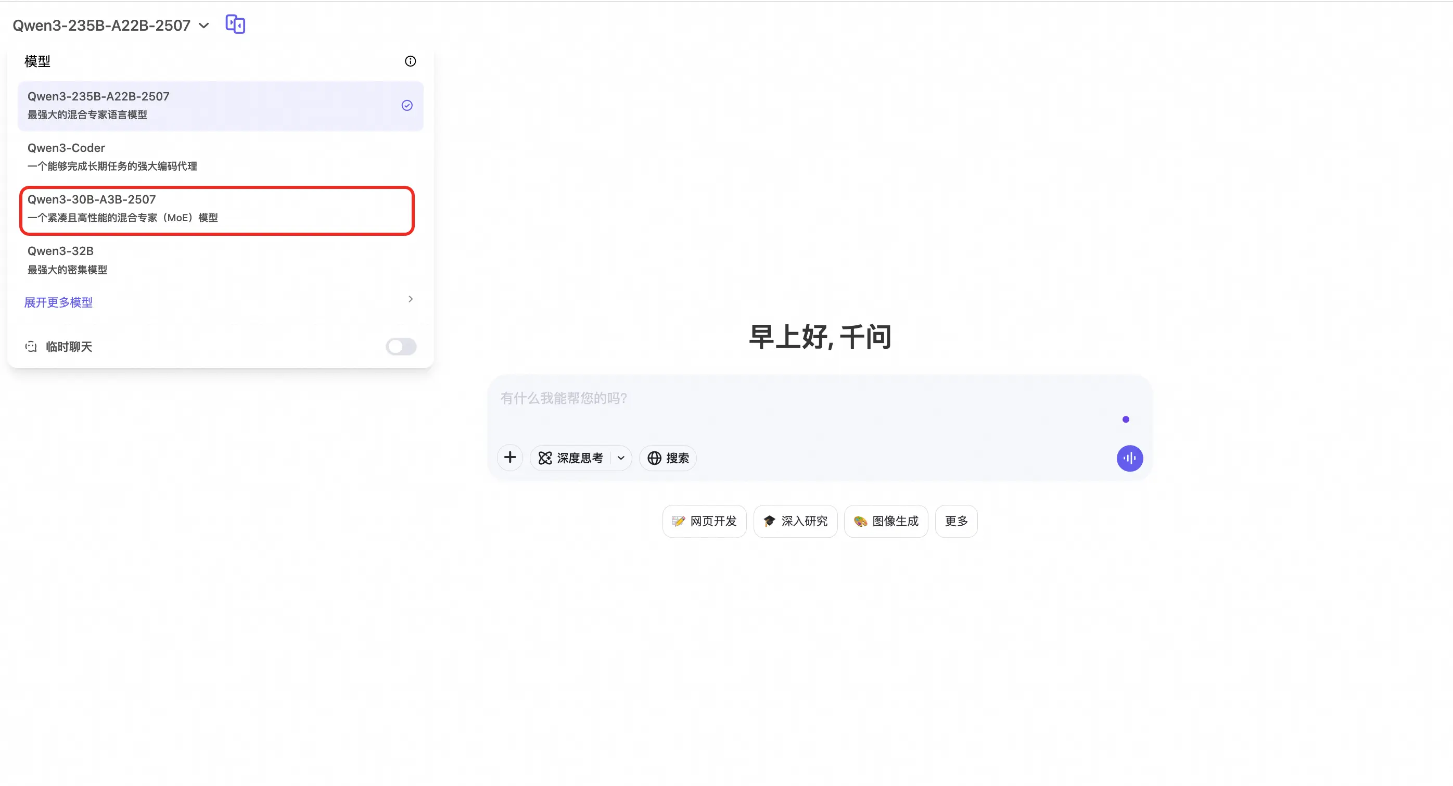
Task: Click the side-by-side model compare icon
Action: point(235,24)
